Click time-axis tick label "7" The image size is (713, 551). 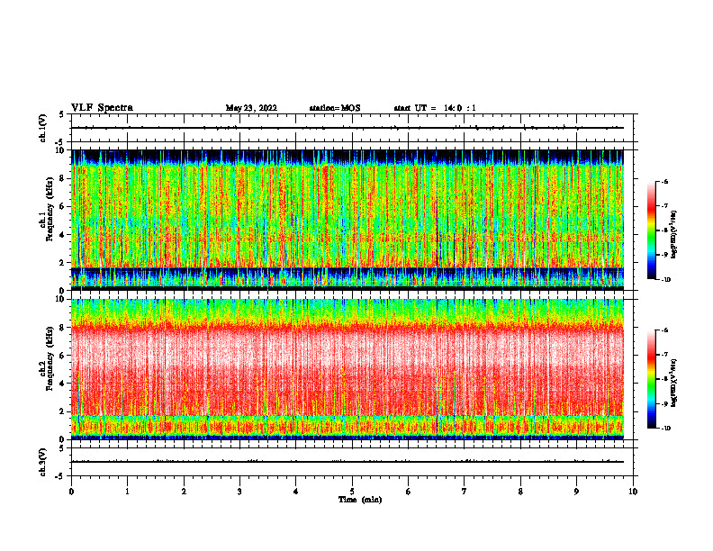(x=465, y=492)
